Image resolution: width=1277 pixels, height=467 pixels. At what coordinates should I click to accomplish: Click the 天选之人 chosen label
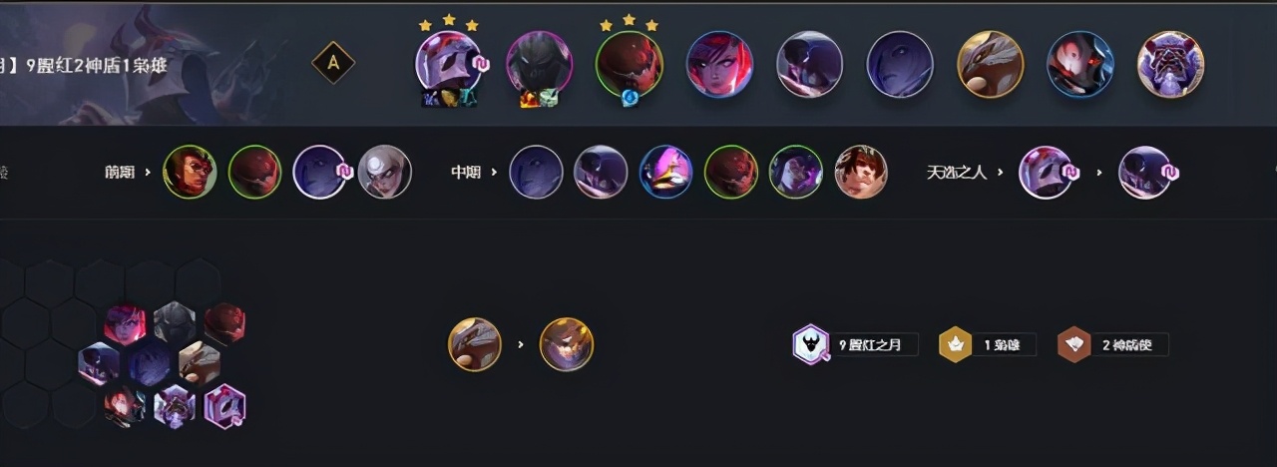(x=956, y=173)
